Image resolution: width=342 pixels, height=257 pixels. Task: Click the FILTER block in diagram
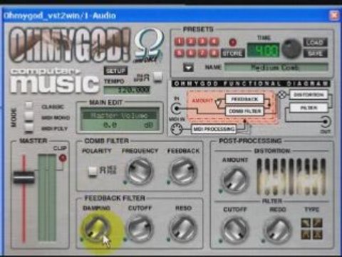(309, 108)
